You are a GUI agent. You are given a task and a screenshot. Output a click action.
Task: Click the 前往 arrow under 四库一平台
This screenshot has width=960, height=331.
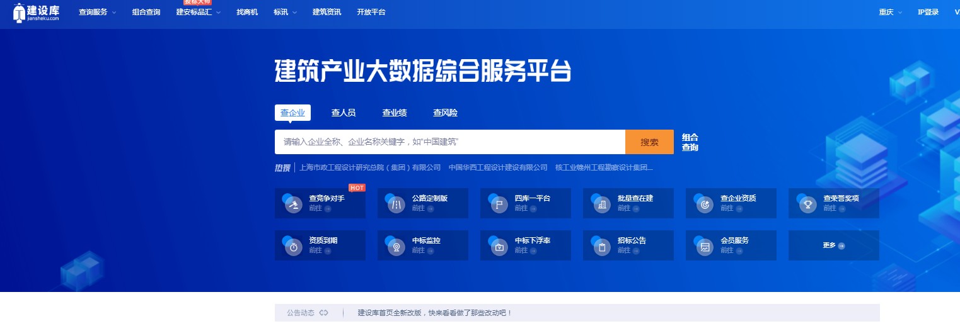tap(533, 208)
